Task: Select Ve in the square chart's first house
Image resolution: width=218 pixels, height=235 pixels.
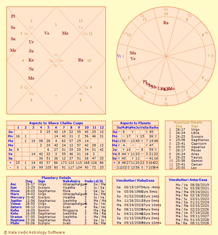Action: click(x=47, y=33)
